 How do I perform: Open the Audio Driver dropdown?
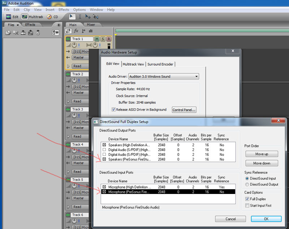[164, 76]
